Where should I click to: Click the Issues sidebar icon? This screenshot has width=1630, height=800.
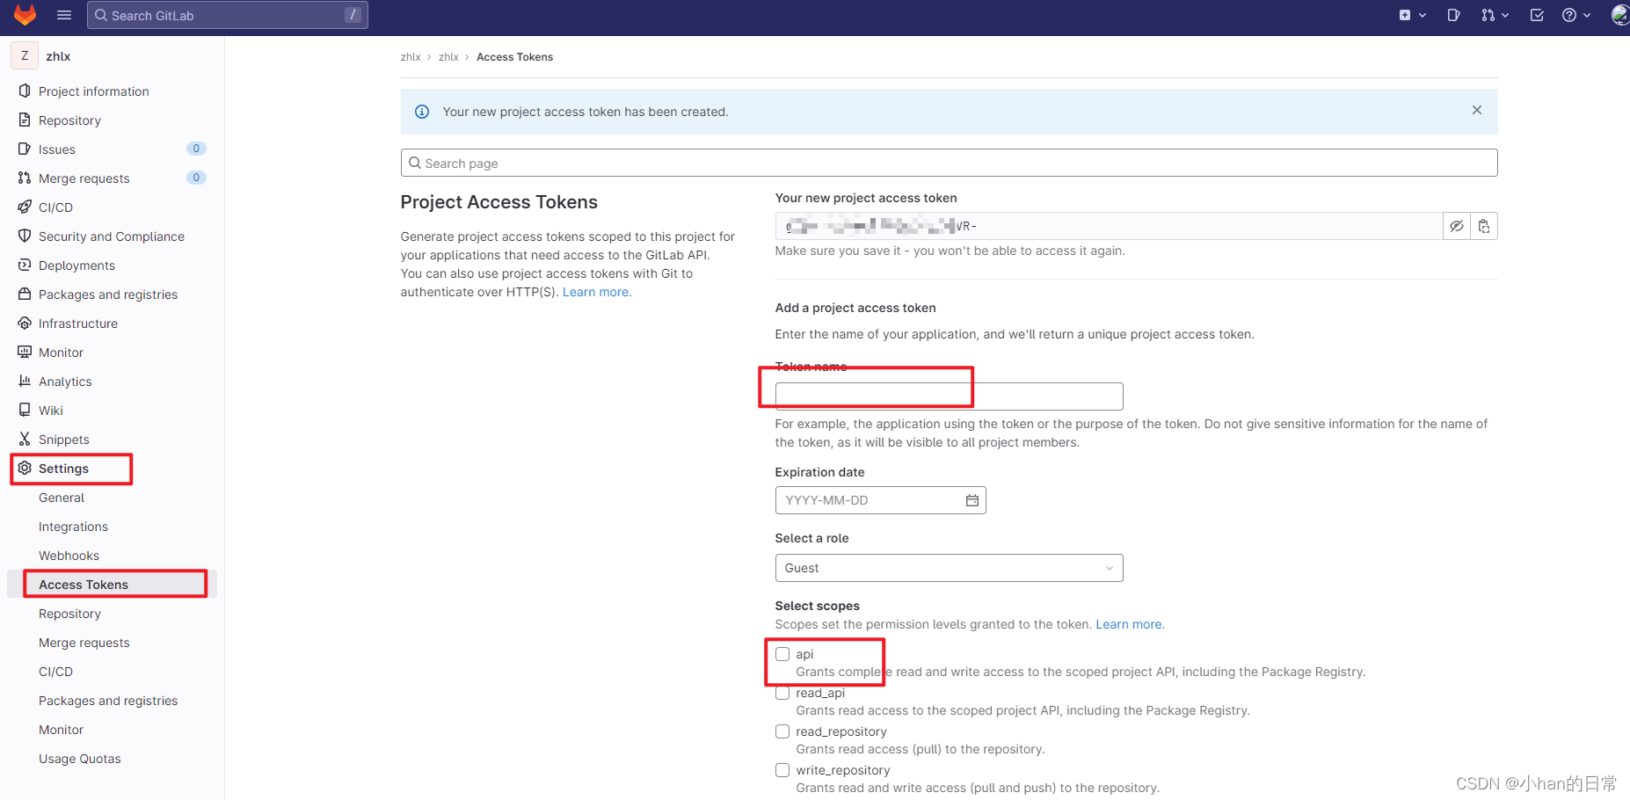pos(25,149)
